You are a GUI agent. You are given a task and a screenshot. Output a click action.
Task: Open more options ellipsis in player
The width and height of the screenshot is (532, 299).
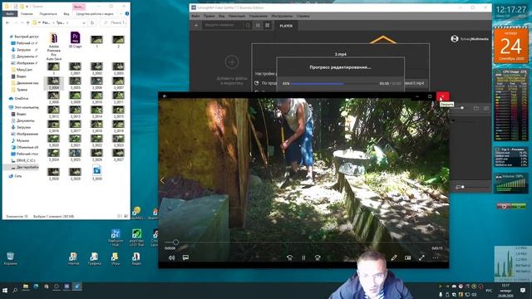coord(436,257)
